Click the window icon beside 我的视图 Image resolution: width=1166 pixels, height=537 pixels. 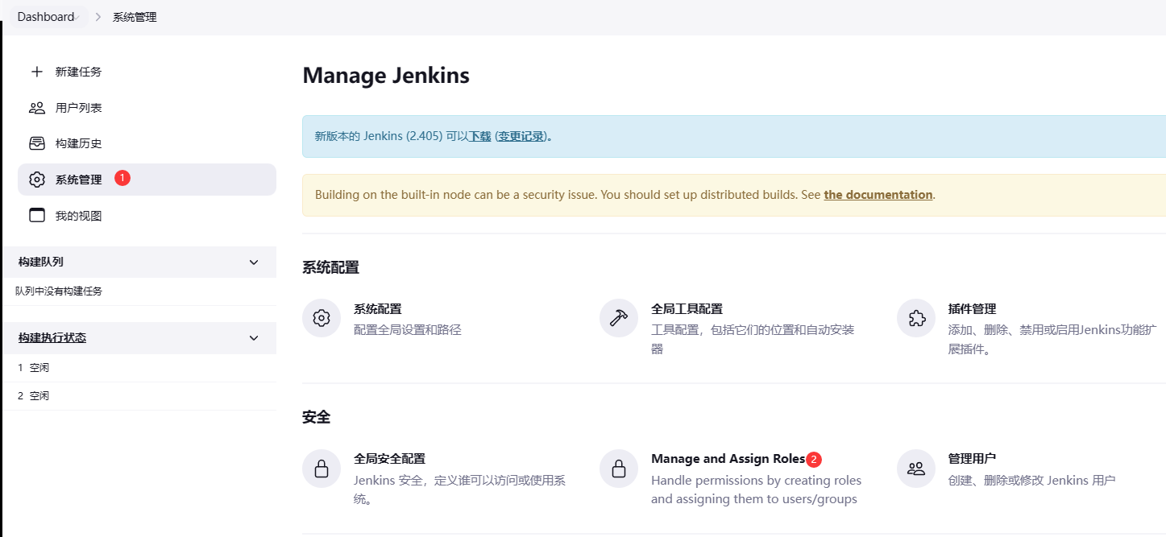[x=36, y=215]
